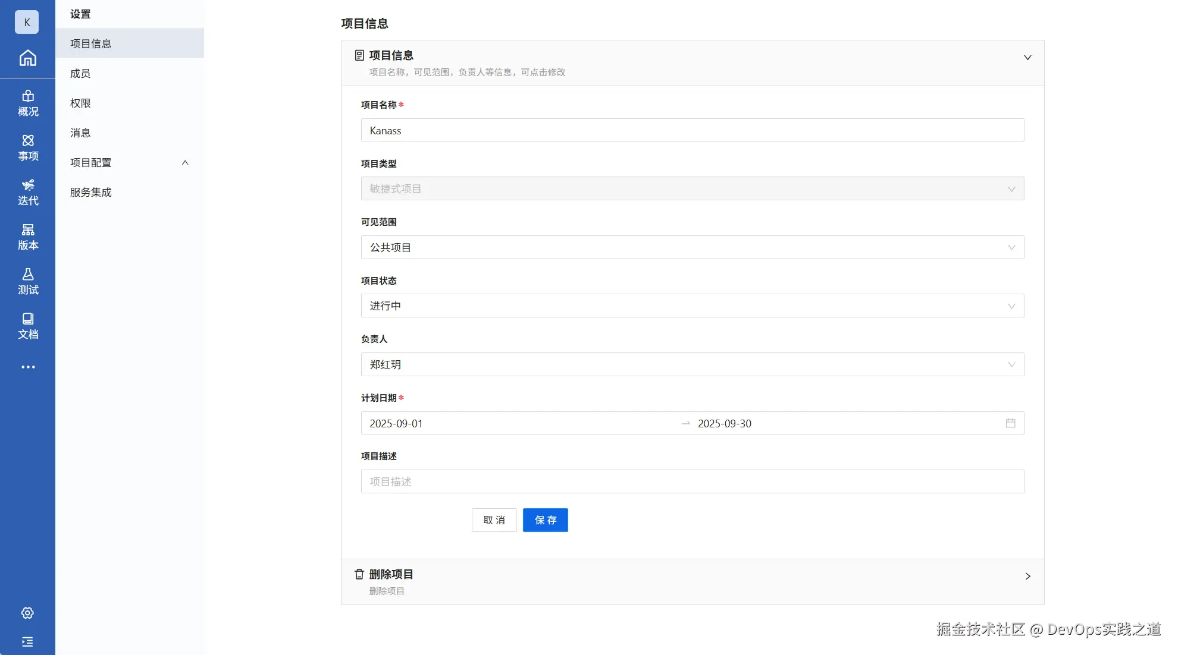Open the 事项 work items section

click(x=27, y=148)
